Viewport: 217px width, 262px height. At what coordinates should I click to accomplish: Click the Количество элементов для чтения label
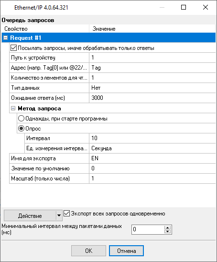[x=49, y=78]
